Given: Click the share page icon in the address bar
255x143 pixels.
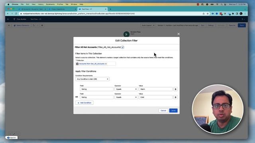Looking at the screenshot, I should 204,14.
